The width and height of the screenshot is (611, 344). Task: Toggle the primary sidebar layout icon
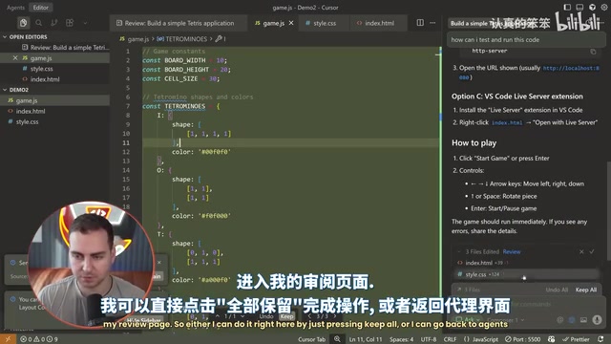(x=567, y=7)
